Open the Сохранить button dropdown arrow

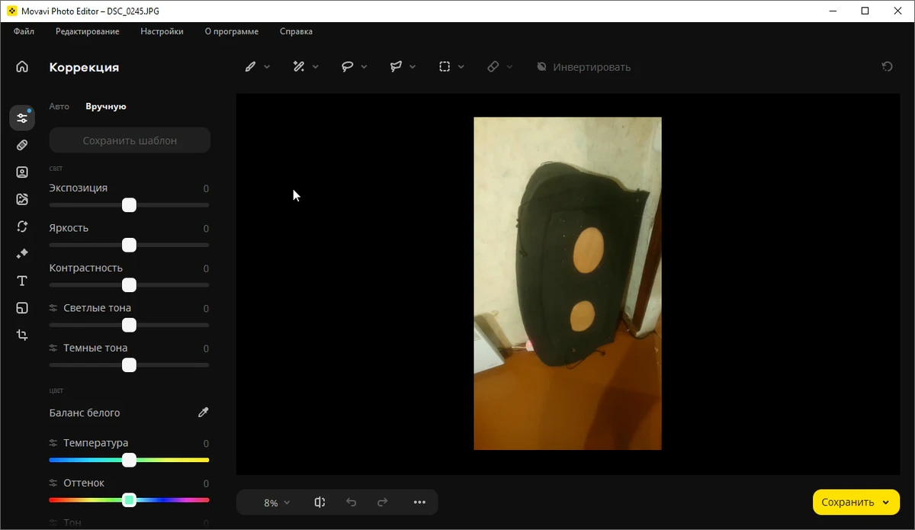(886, 503)
